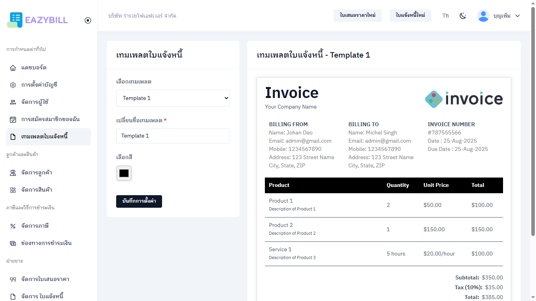Open the Template 1 selection dropdown
Viewport: 536px width, 301px height.
(173, 98)
